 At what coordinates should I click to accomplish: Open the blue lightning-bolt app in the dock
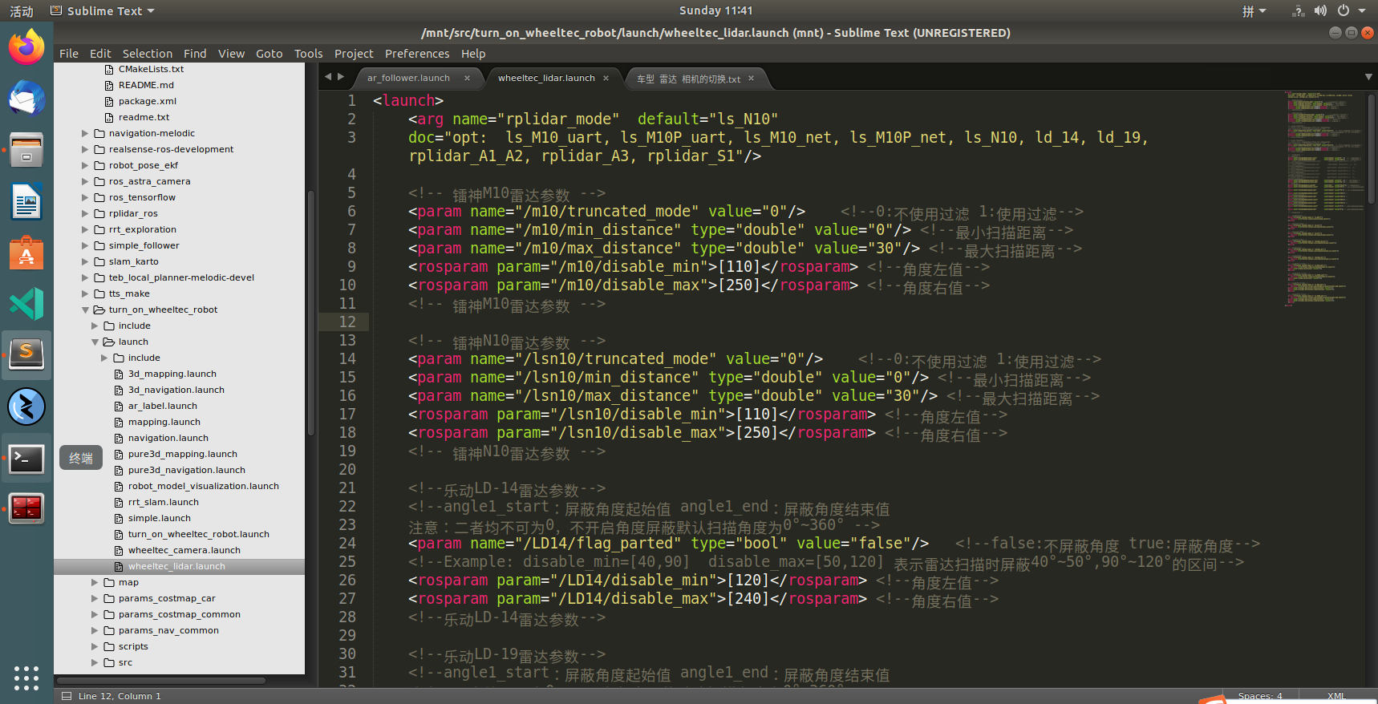(x=26, y=407)
